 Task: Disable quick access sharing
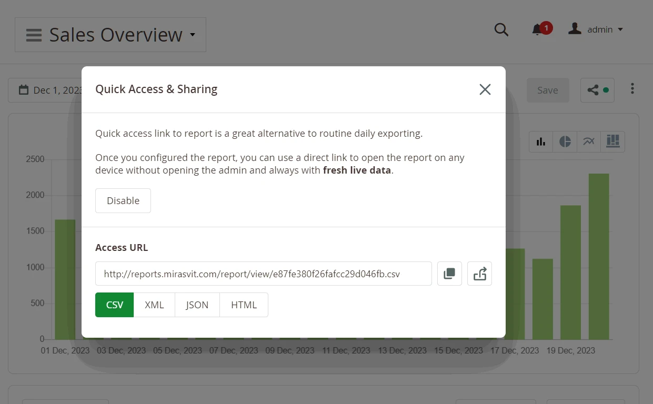123,200
